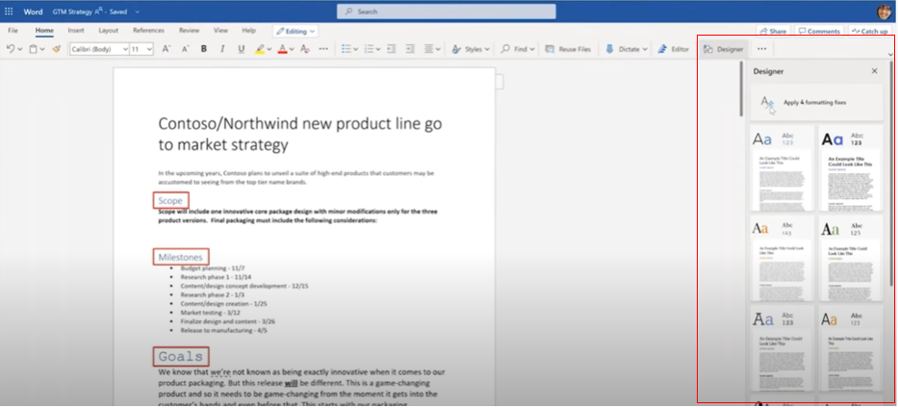Choose the bold black Aa Designer theme
The height and width of the screenshot is (408, 898).
[850, 168]
